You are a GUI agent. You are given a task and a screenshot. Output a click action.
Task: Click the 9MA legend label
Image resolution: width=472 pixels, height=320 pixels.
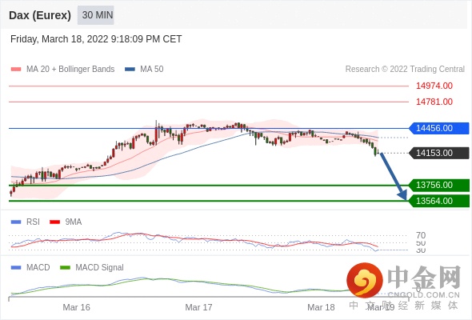click(x=74, y=222)
